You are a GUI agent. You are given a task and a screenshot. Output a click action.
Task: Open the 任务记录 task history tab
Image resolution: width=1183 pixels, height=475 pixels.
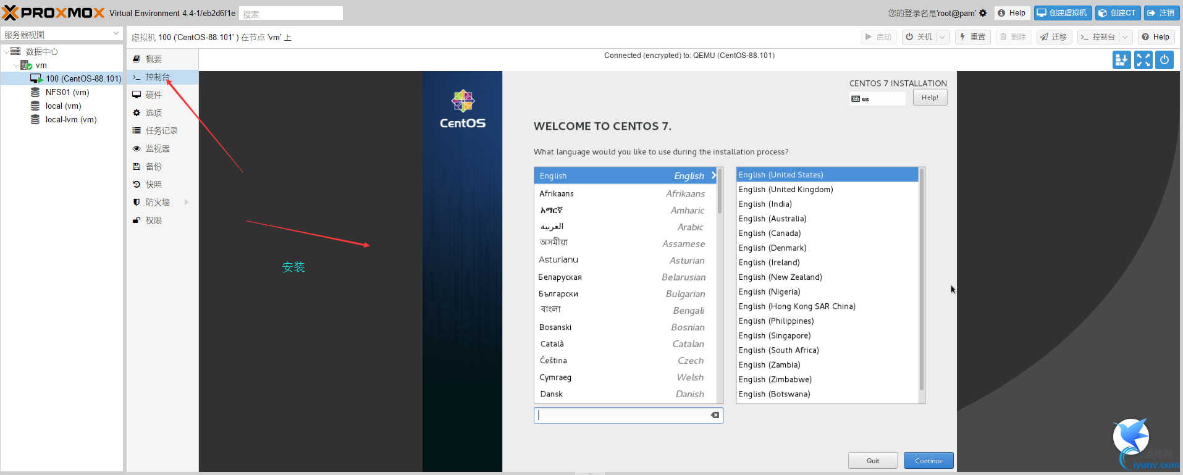(162, 130)
